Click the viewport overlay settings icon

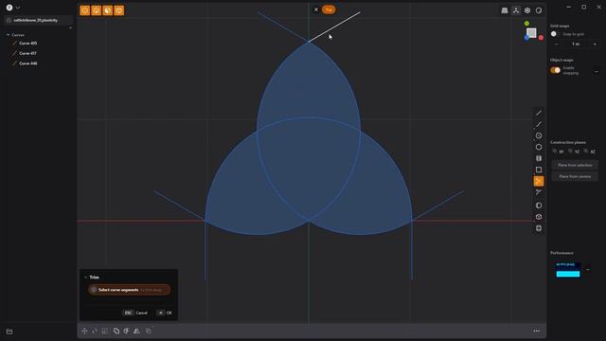527,10
